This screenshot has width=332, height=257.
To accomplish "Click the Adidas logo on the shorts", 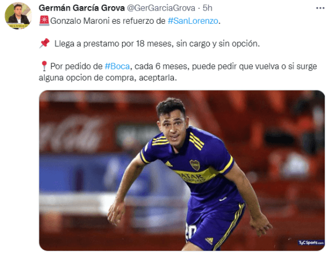I will 209,241.
